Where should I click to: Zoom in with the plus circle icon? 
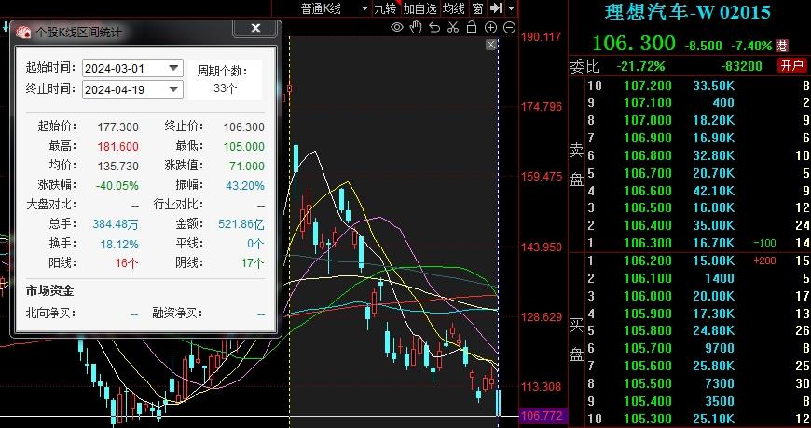(490, 27)
